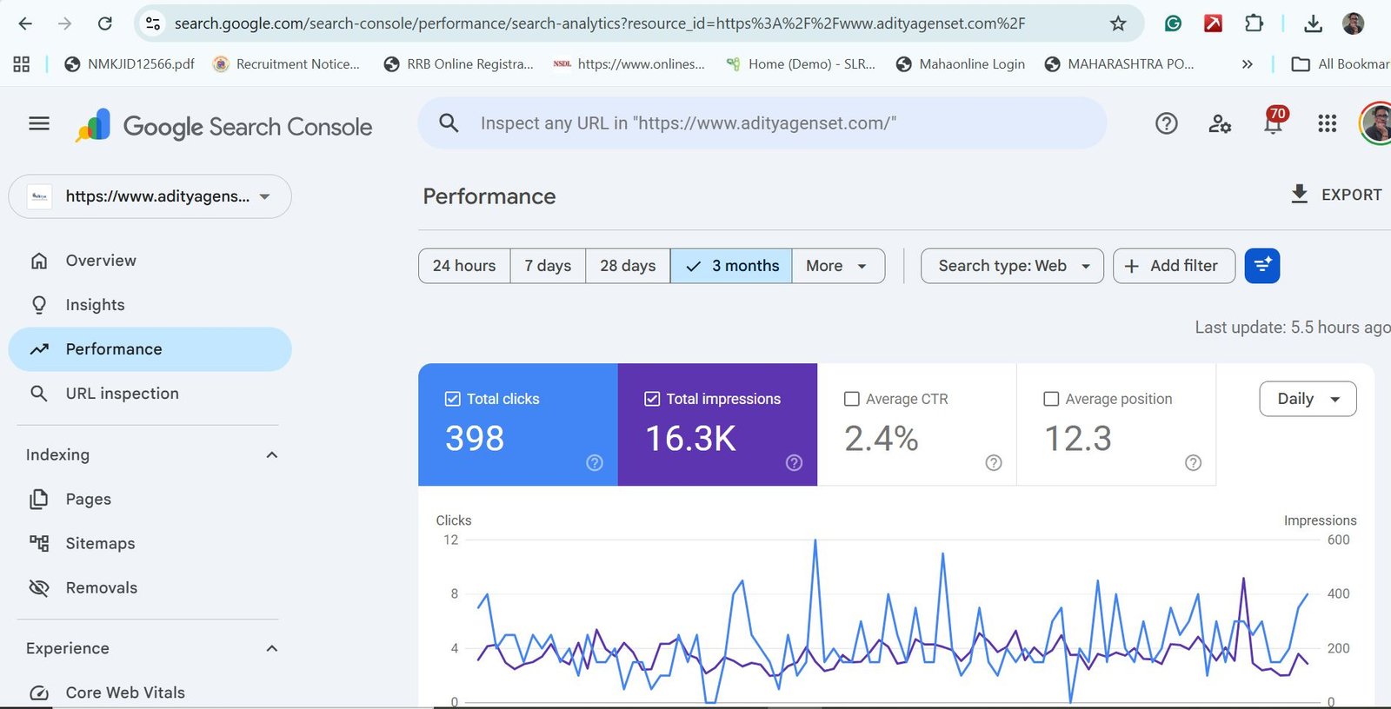
Task: Open Overview in the sidebar
Action: click(x=150, y=261)
